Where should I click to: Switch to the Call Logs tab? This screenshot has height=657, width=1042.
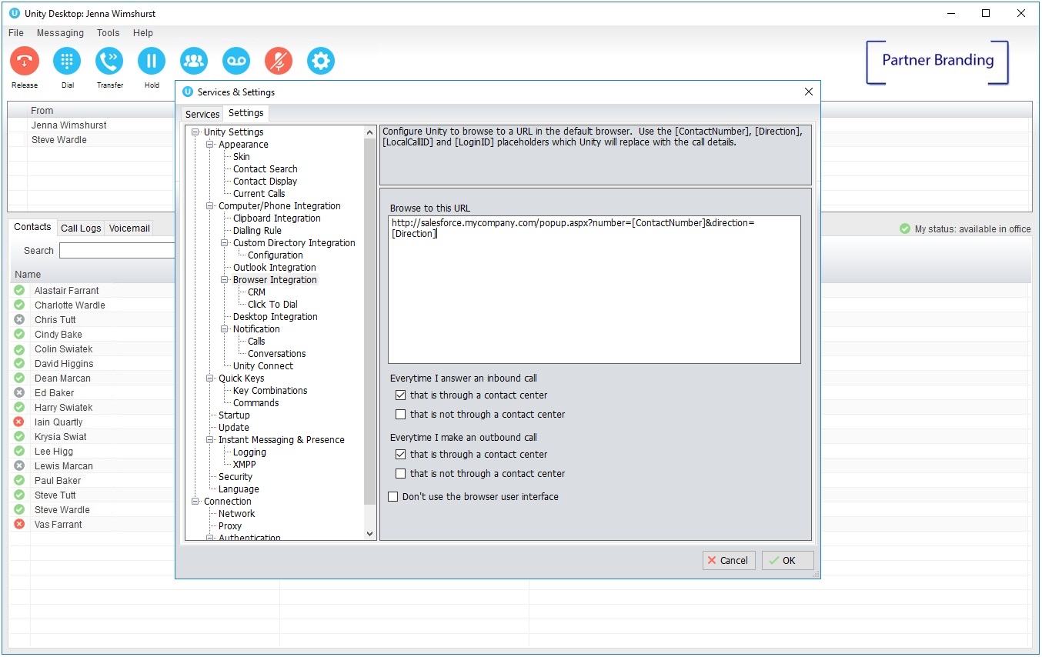tap(81, 228)
